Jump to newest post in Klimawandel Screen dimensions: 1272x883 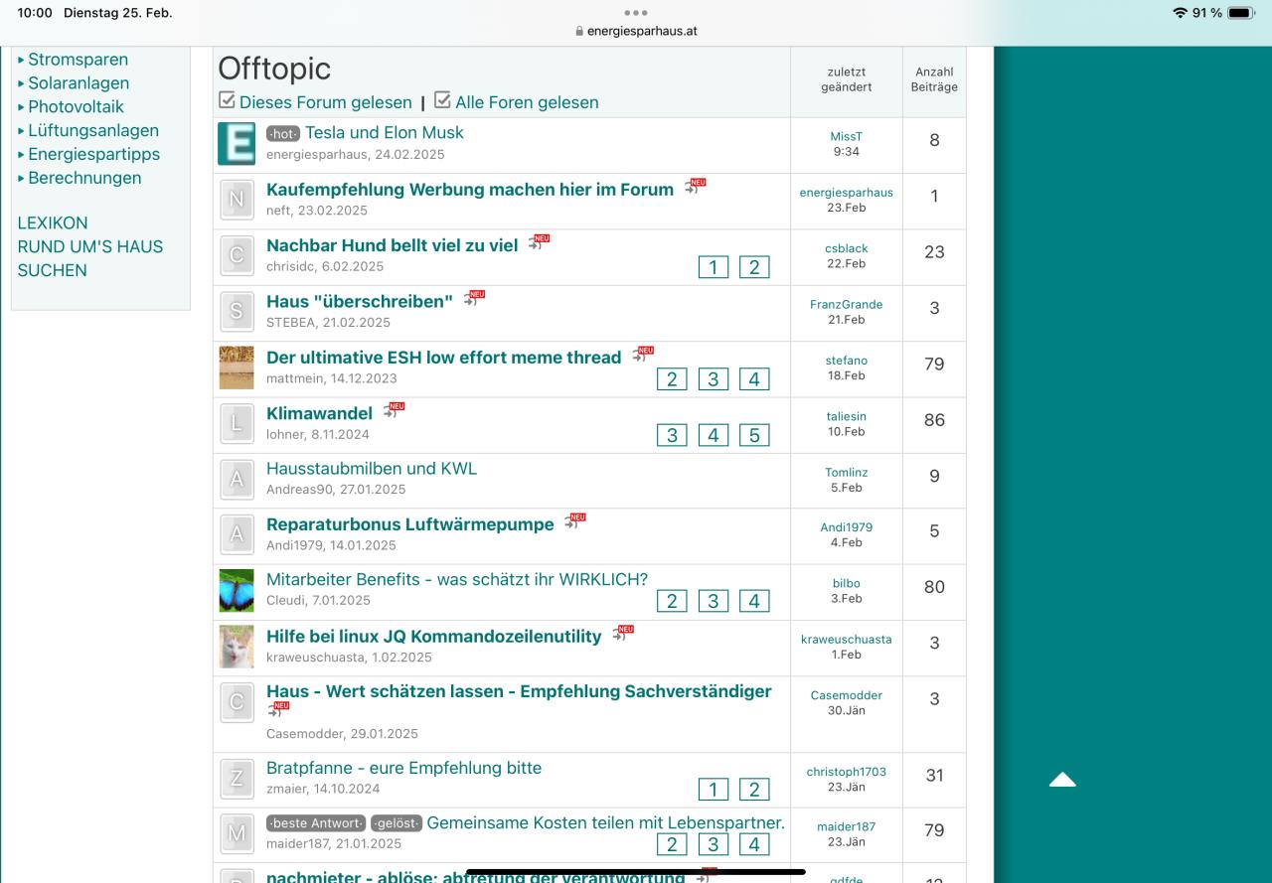394,410
